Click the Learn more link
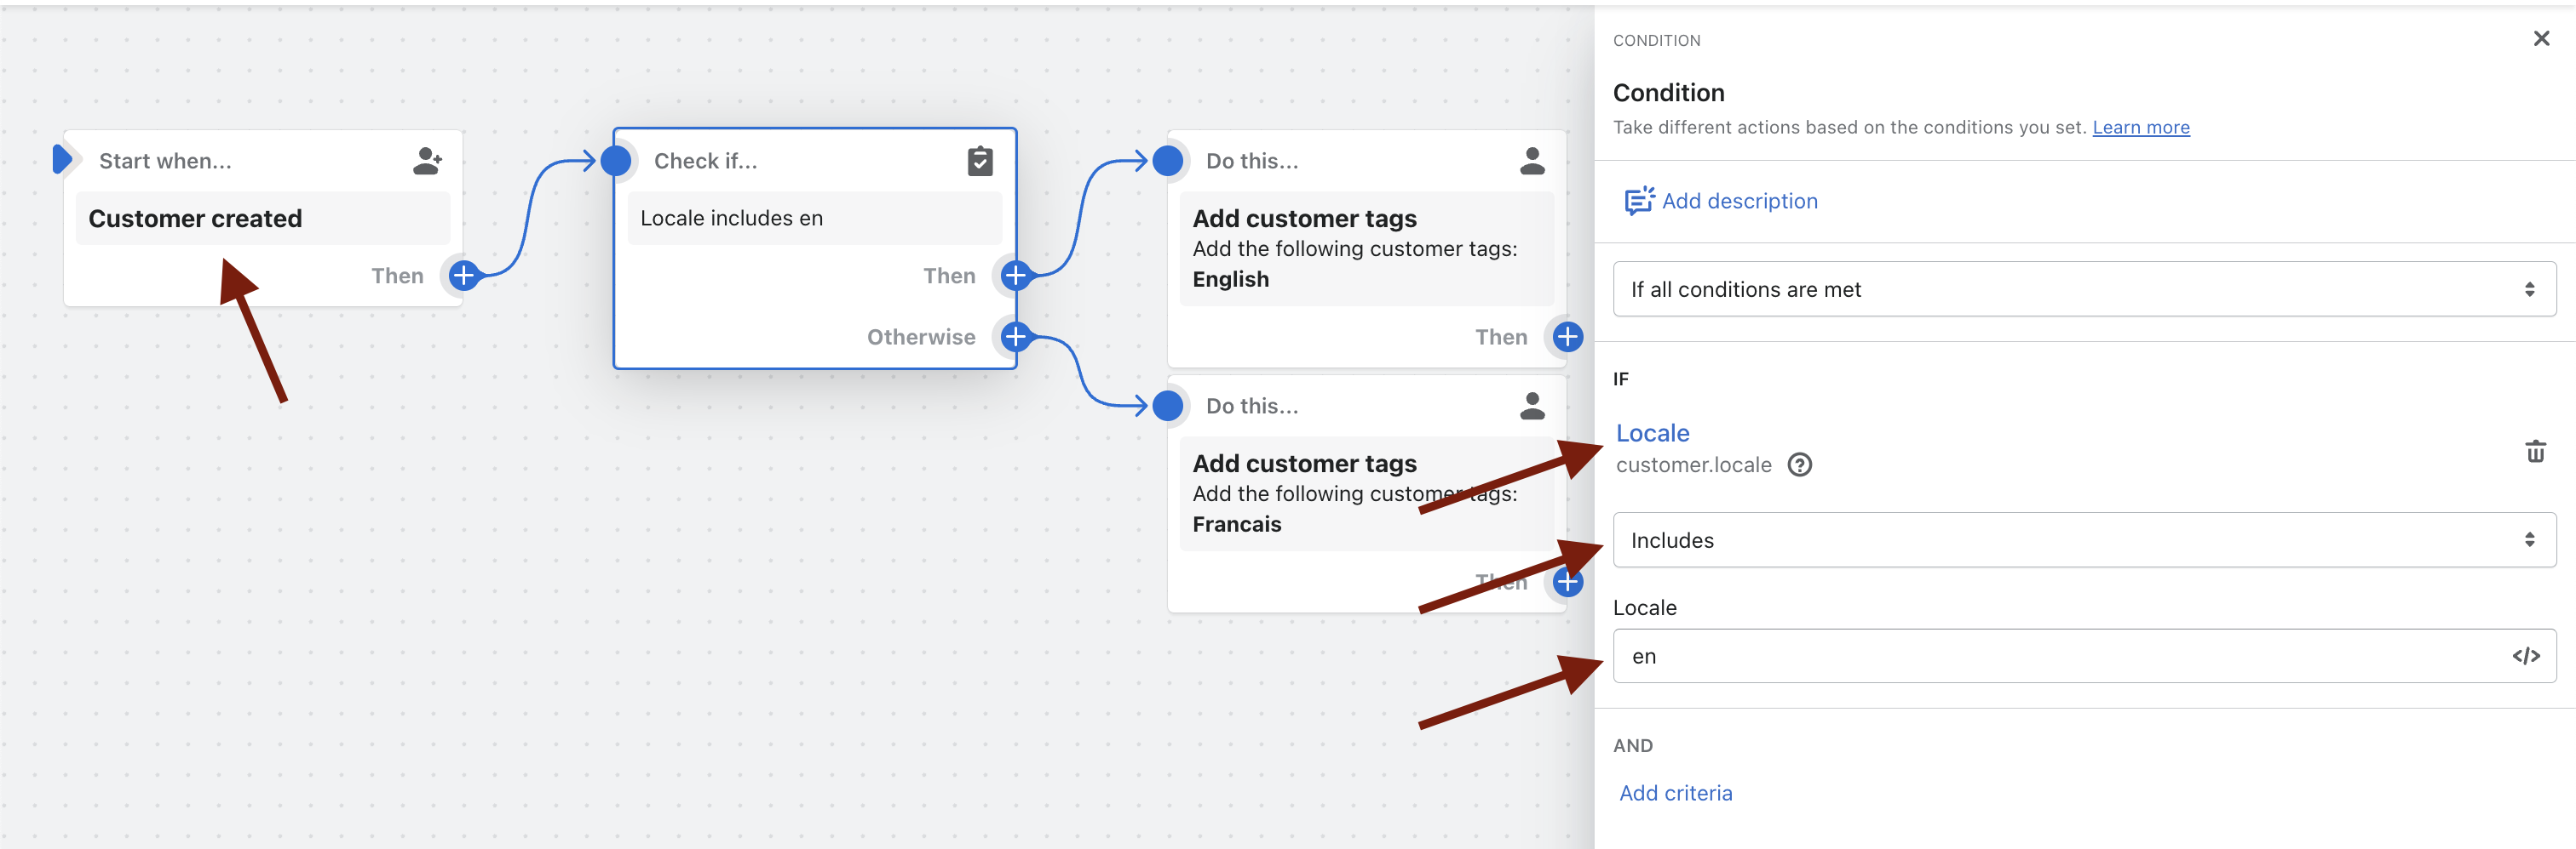This screenshot has width=2576, height=849. [x=2140, y=128]
